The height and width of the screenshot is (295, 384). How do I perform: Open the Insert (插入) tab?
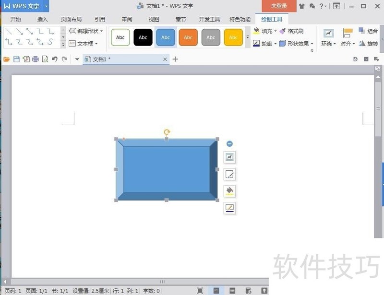43,20
